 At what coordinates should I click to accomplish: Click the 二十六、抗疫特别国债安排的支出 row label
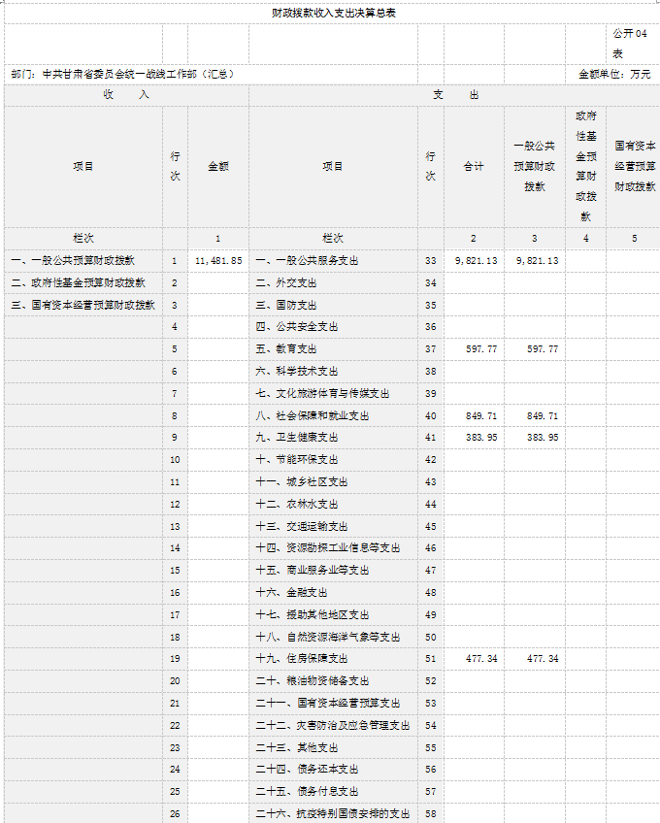coord(332,814)
